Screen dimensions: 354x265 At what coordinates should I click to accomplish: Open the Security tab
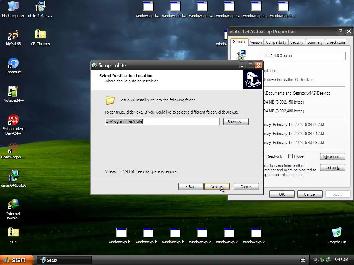(x=297, y=42)
